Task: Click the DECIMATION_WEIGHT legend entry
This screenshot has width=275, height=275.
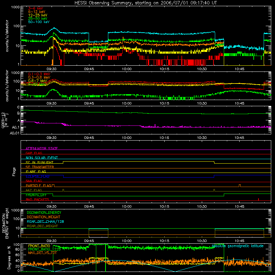Action: coord(44,217)
